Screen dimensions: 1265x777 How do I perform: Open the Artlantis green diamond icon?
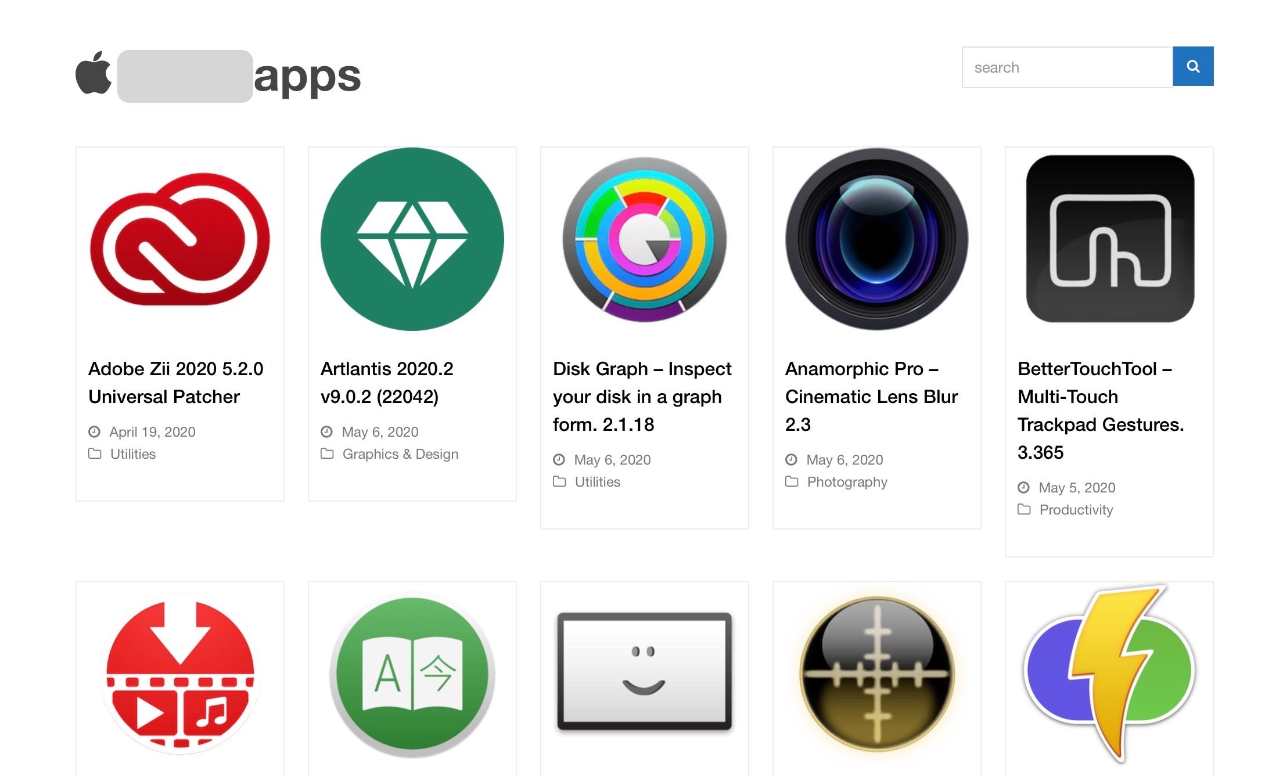(412, 239)
